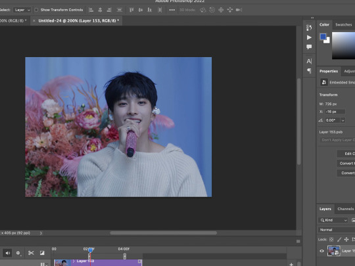Select the Layers tab
The image size is (355, 266).
325,209
